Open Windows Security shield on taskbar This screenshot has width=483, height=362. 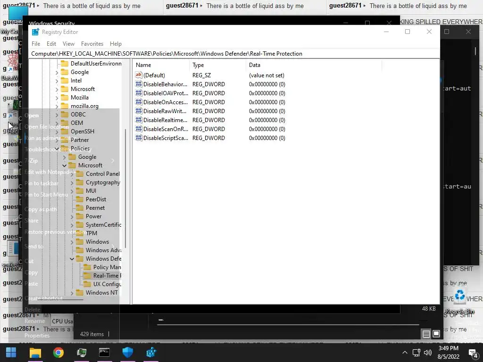tap(127, 353)
